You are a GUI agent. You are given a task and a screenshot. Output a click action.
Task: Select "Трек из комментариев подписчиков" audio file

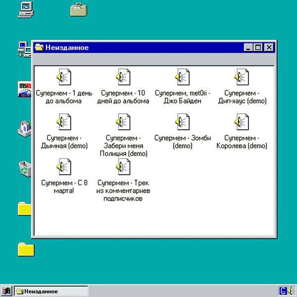[123, 167]
